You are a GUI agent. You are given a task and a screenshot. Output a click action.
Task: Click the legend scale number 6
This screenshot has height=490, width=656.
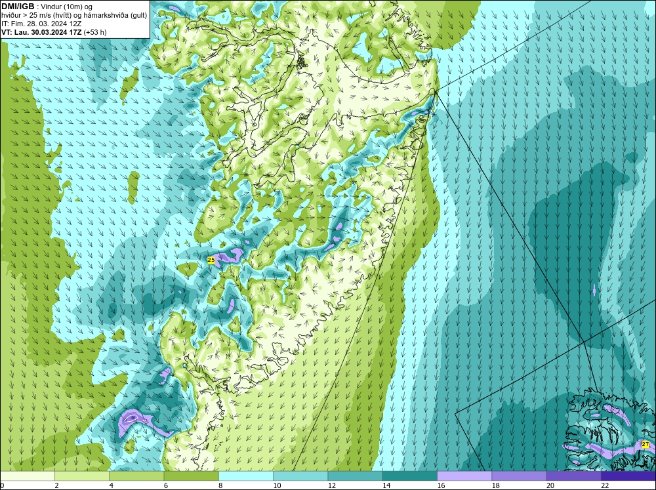[166, 485]
